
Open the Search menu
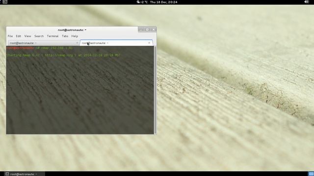click(39, 36)
